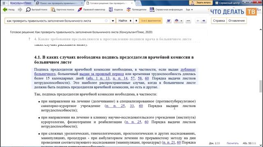Expand the Еще menu
Screen dimensions: 263x147
pos(189,10)
